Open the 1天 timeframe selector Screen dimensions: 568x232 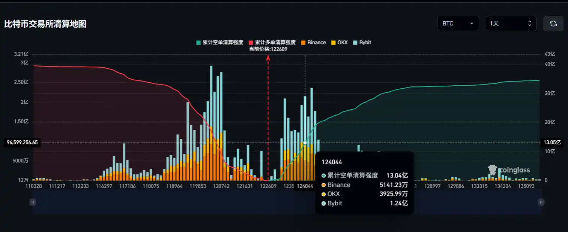(511, 23)
